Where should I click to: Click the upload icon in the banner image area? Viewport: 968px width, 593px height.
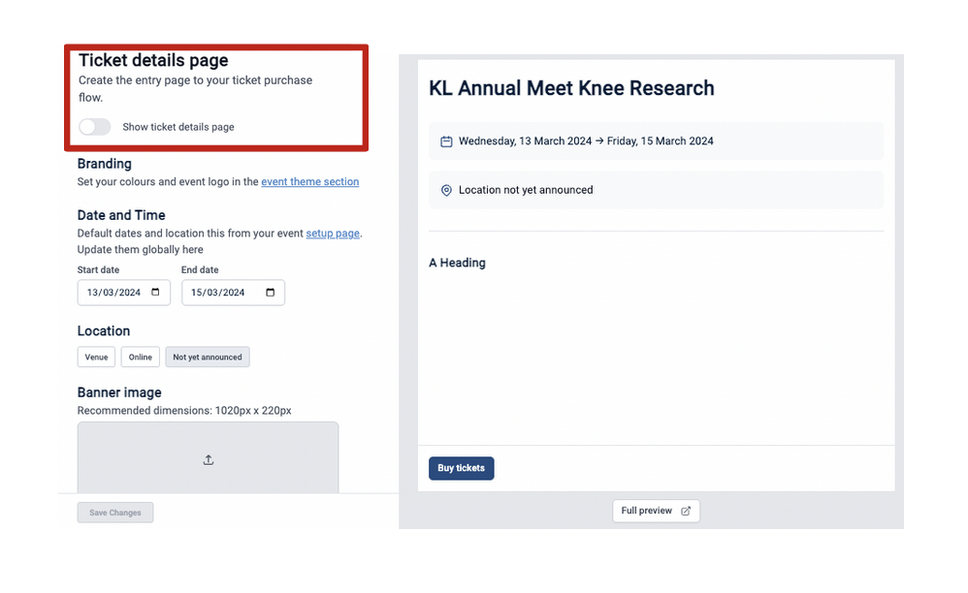[x=208, y=459]
